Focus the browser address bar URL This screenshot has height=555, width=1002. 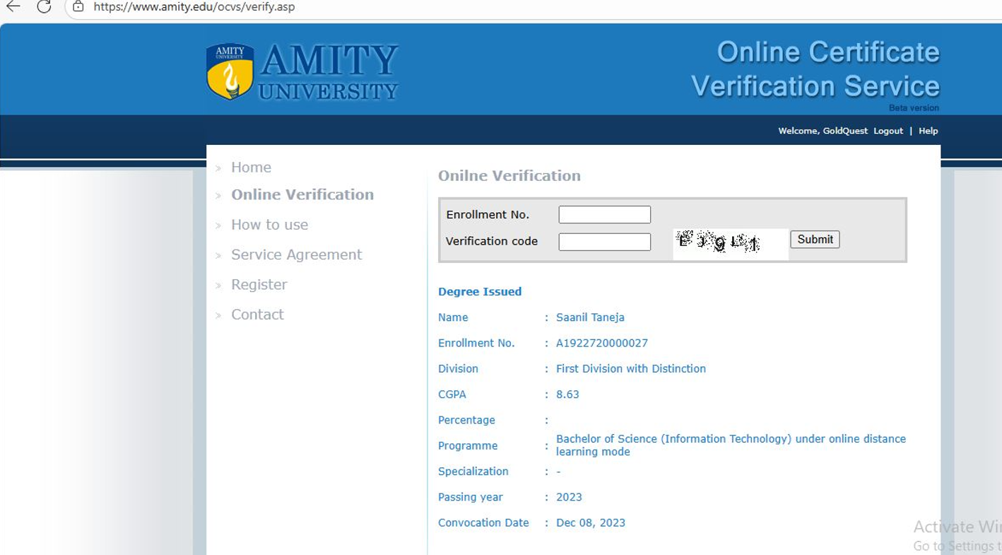(x=194, y=7)
